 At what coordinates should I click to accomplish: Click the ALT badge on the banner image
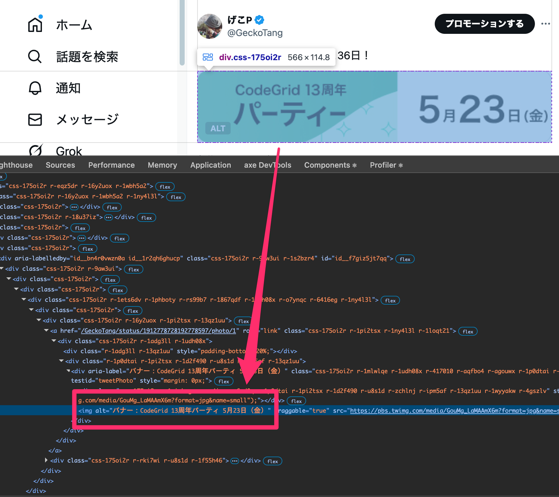coord(218,128)
